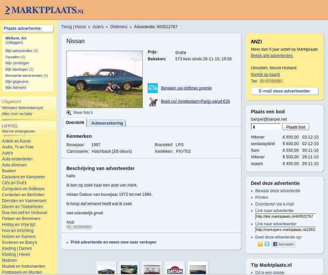Click the serdaraydintr € 600,00 bid row

click(x=285, y=144)
